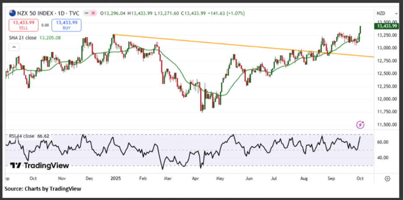Click the 13,000.00 level on price scale
Image resolution: width=404 pixels, height=200 pixels.
click(386, 48)
